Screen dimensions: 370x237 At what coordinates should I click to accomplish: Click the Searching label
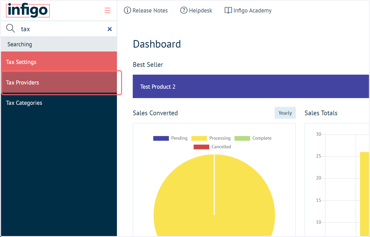tap(20, 44)
